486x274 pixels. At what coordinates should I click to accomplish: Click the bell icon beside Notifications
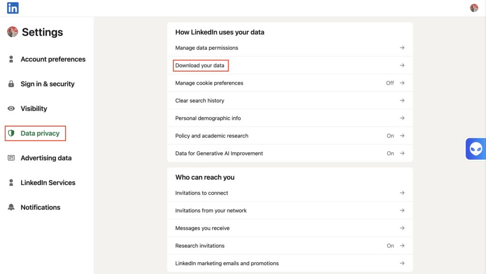[11, 208]
